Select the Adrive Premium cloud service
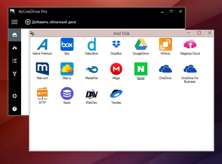 click(x=42, y=44)
